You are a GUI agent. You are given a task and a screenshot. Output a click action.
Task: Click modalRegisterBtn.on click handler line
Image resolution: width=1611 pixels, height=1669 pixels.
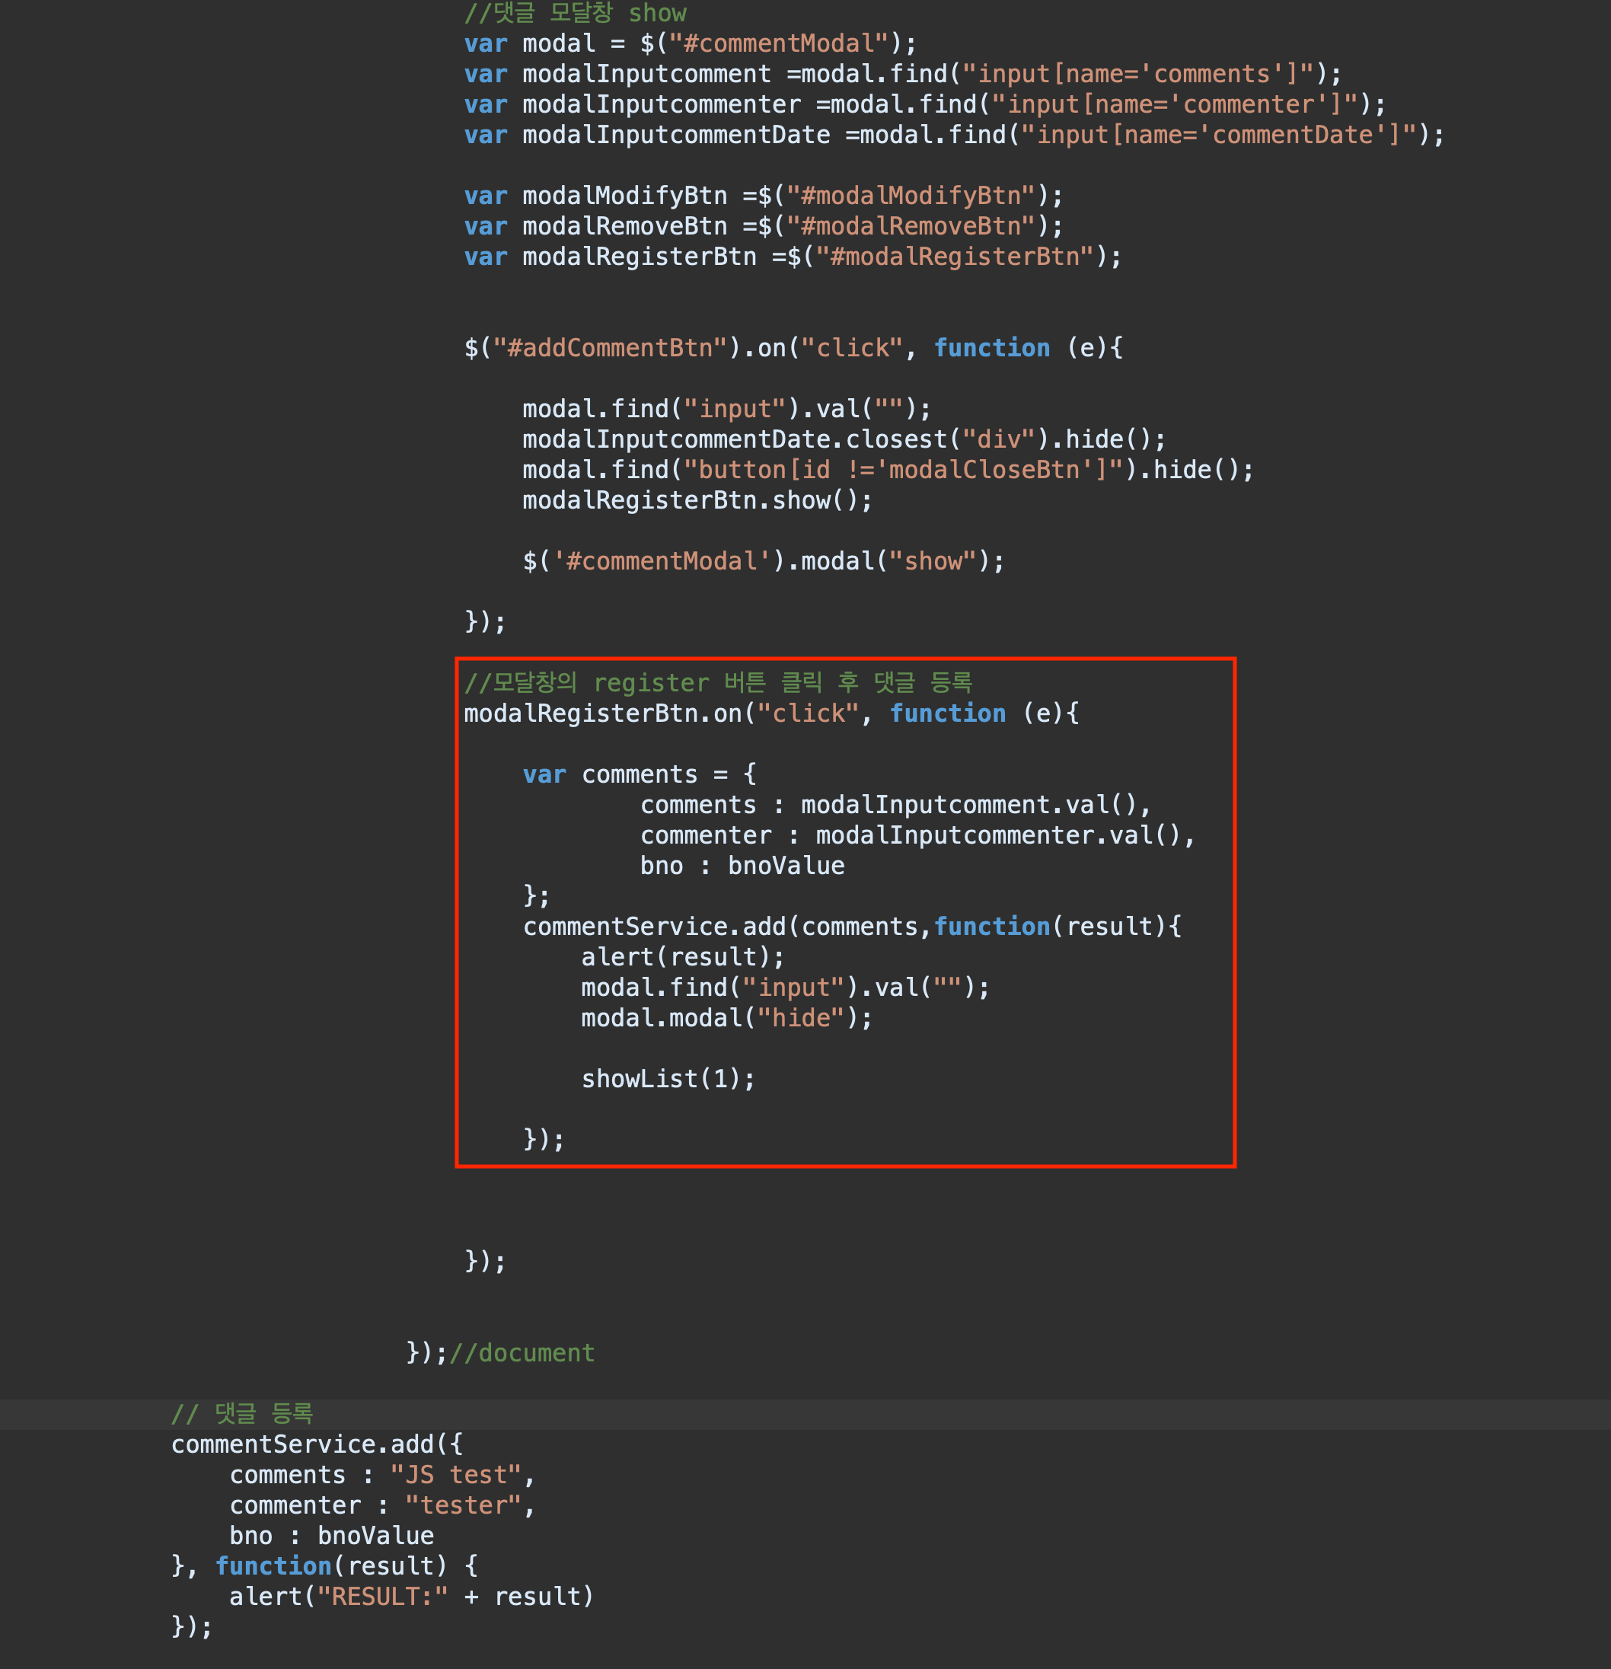pos(770,713)
